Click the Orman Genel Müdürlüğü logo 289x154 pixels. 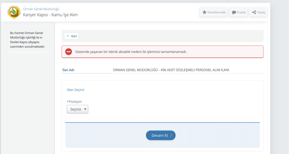[x=14, y=12]
